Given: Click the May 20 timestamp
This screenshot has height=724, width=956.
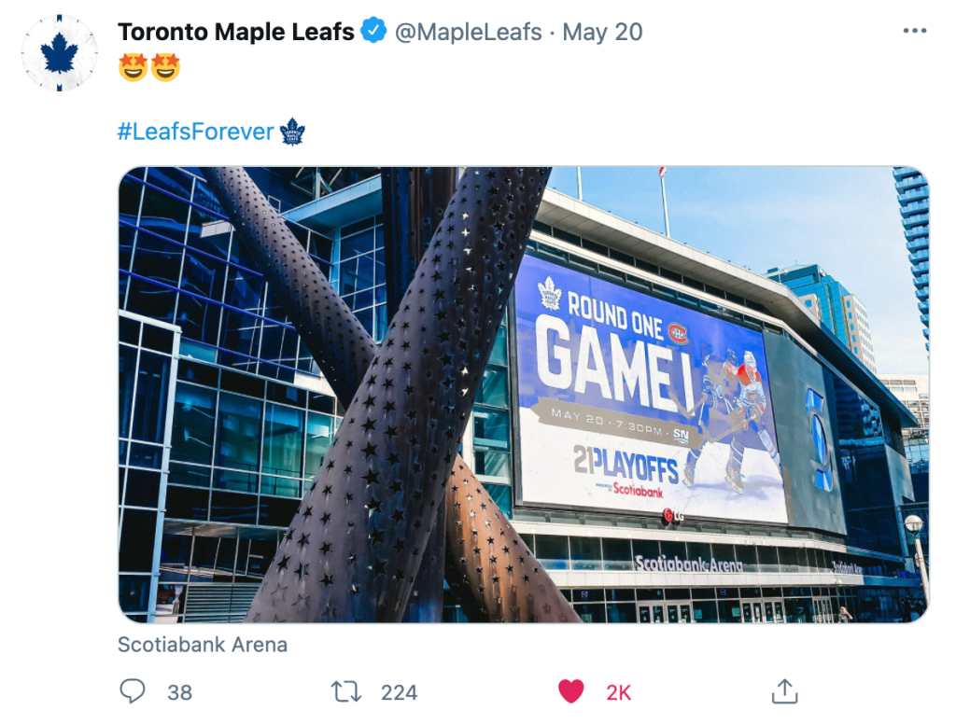Looking at the screenshot, I should coord(602,32).
